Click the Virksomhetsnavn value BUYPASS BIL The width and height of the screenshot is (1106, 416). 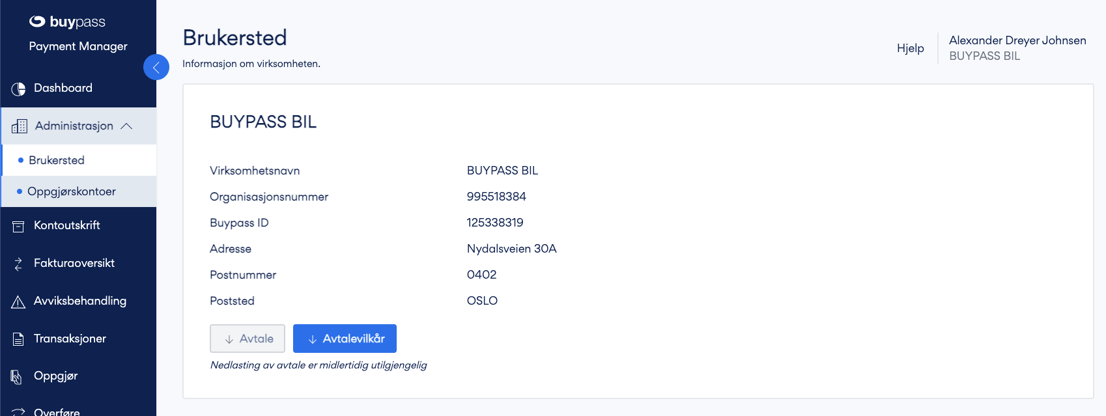(503, 171)
